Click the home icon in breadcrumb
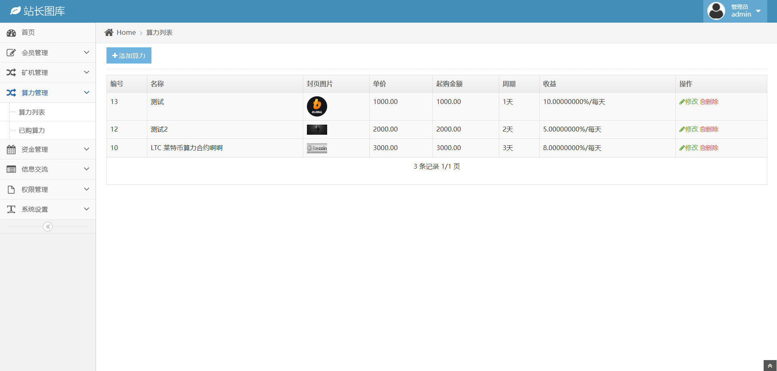This screenshot has height=371, width=777. click(109, 32)
